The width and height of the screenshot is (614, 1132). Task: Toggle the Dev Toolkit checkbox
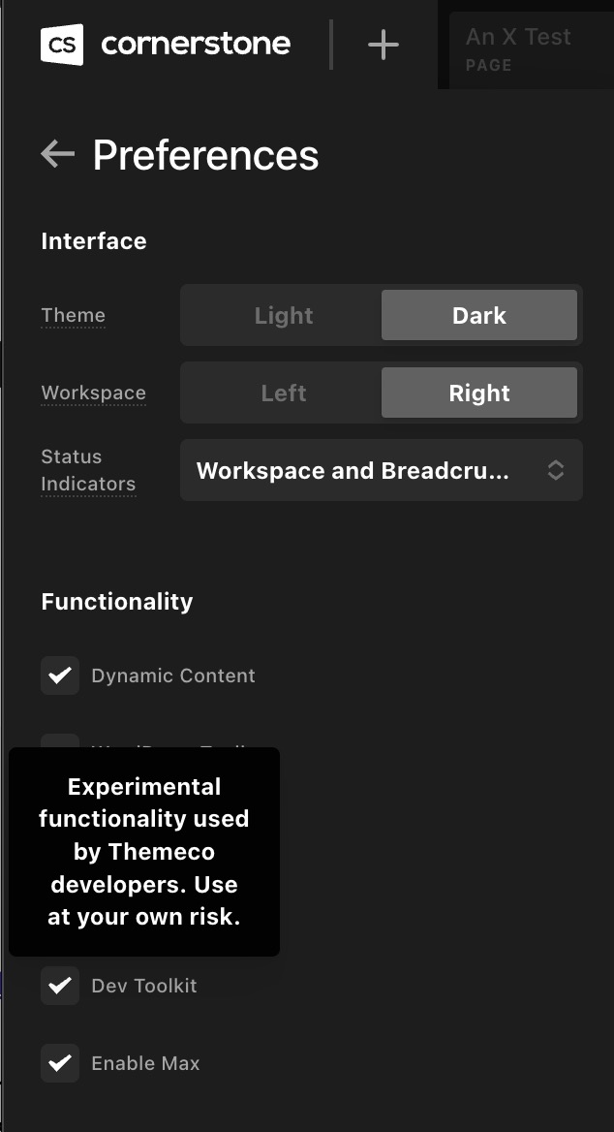[x=60, y=986]
